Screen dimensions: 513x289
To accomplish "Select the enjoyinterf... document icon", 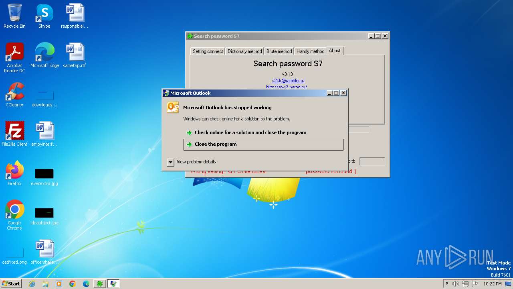I will (44, 134).
